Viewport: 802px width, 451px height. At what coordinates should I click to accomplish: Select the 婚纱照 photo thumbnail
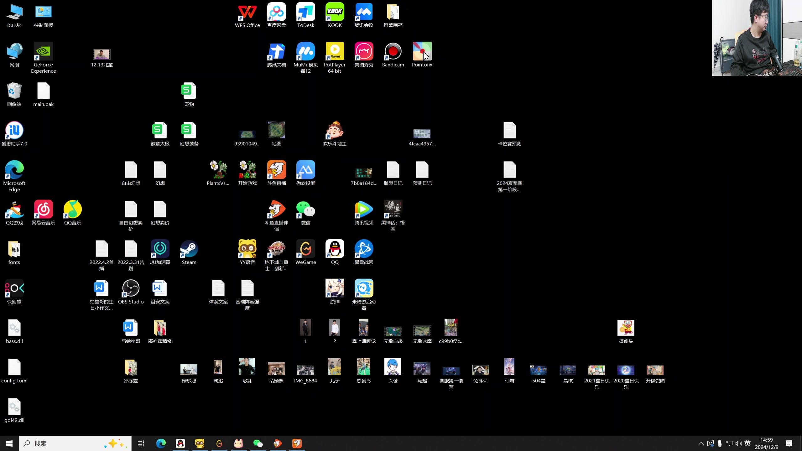coord(189,374)
